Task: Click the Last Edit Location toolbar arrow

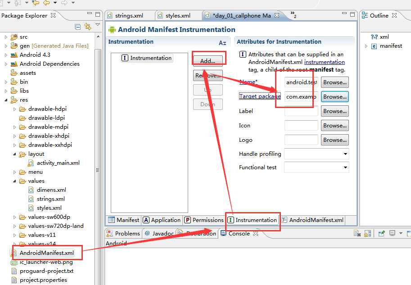Action: pos(36,3)
